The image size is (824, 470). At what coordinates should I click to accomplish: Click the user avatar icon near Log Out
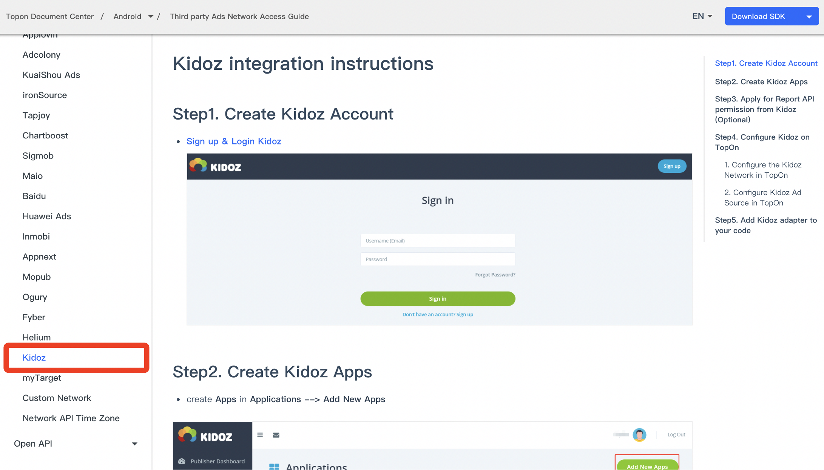pyautogui.click(x=640, y=435)
